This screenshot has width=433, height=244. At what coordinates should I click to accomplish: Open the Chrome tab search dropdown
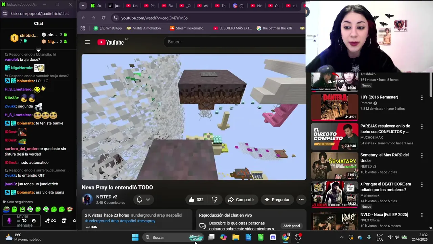(x=83, y=5)
